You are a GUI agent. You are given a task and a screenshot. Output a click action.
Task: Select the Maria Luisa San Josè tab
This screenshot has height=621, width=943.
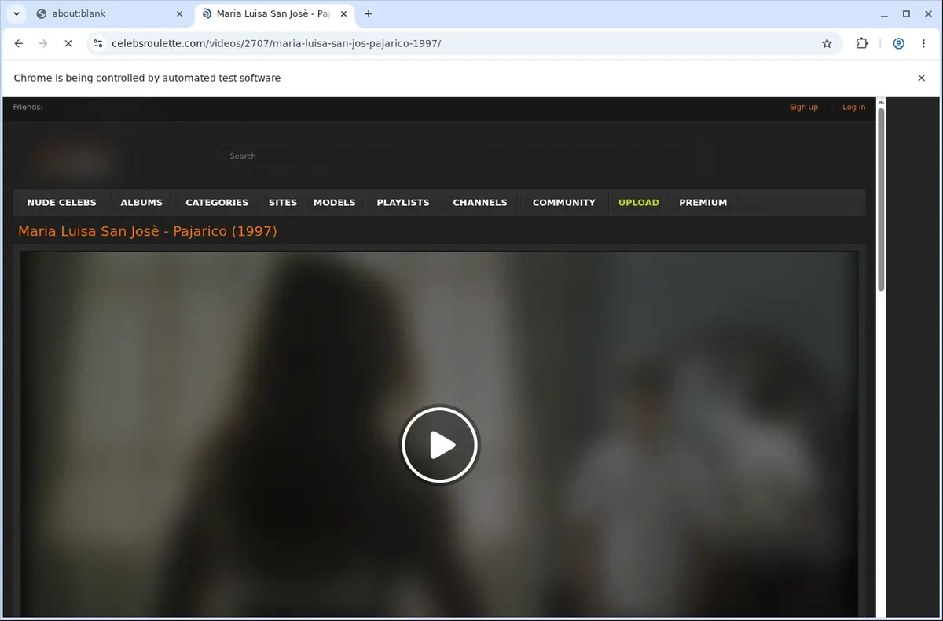pyautogui.click(x=273, y=13)
